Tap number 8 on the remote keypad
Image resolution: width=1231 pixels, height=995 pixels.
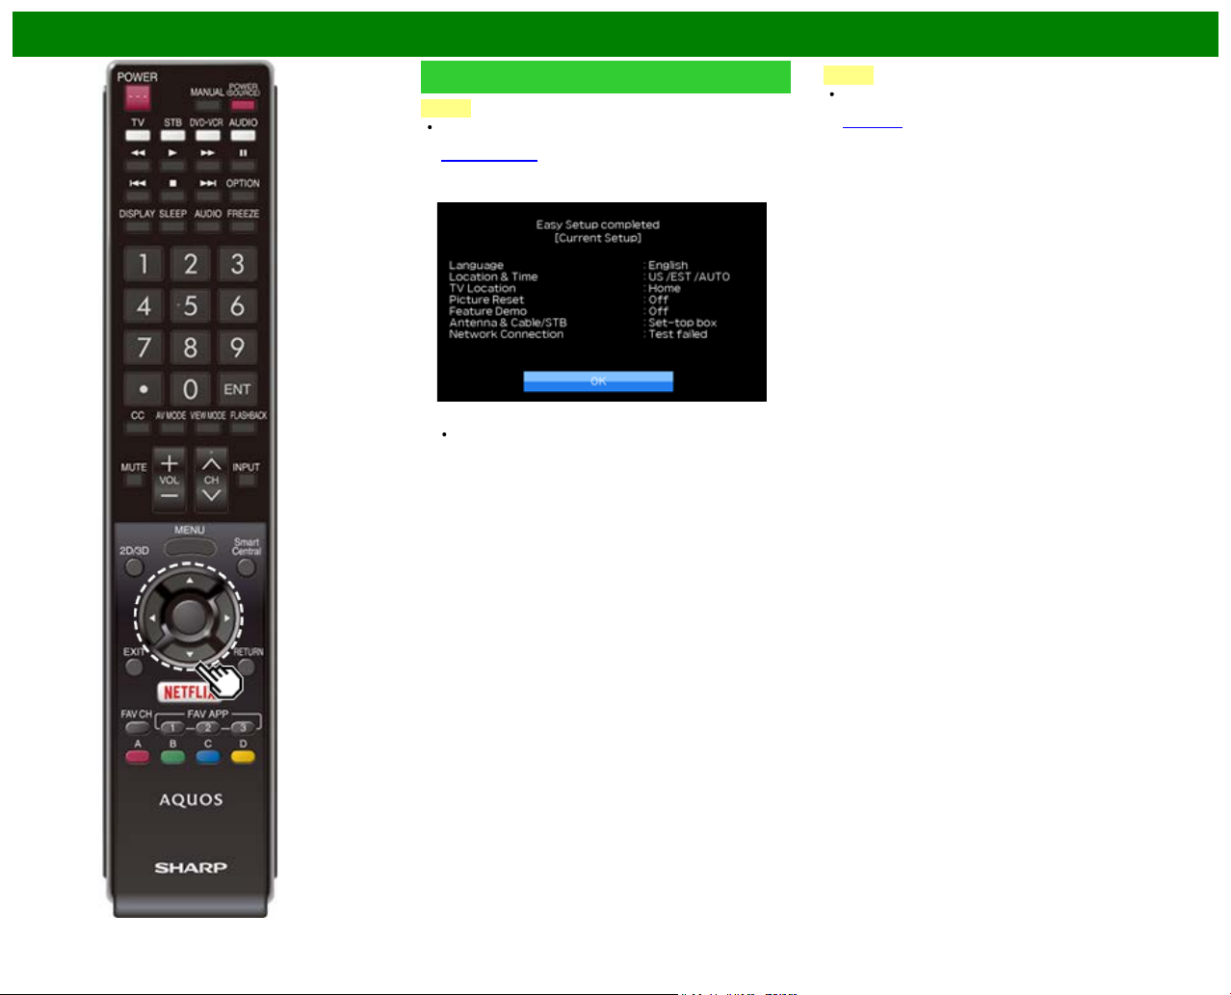pyautogui.click(x=191, y=348)
